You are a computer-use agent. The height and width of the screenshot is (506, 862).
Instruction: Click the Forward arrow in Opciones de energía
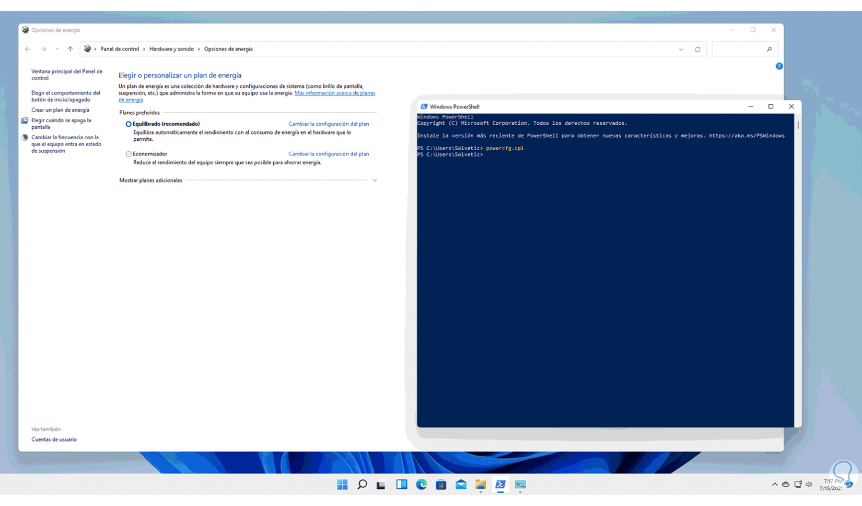[43, 49]
